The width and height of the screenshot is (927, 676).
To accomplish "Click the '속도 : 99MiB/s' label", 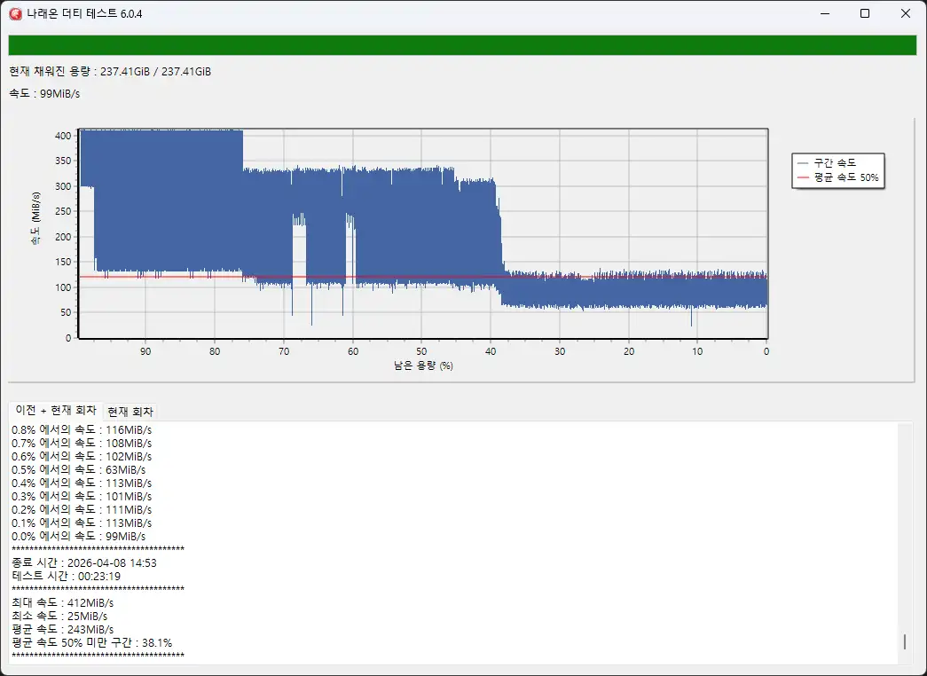I will (x=44, y=93).
